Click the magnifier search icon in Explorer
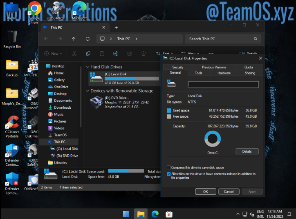Image resolution: width=296 pixels, height=219 pixels. coord(256,39)
